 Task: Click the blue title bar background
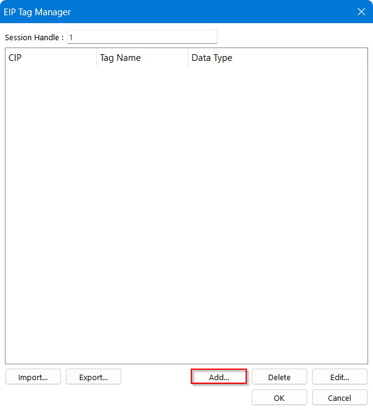click(209, 12)
